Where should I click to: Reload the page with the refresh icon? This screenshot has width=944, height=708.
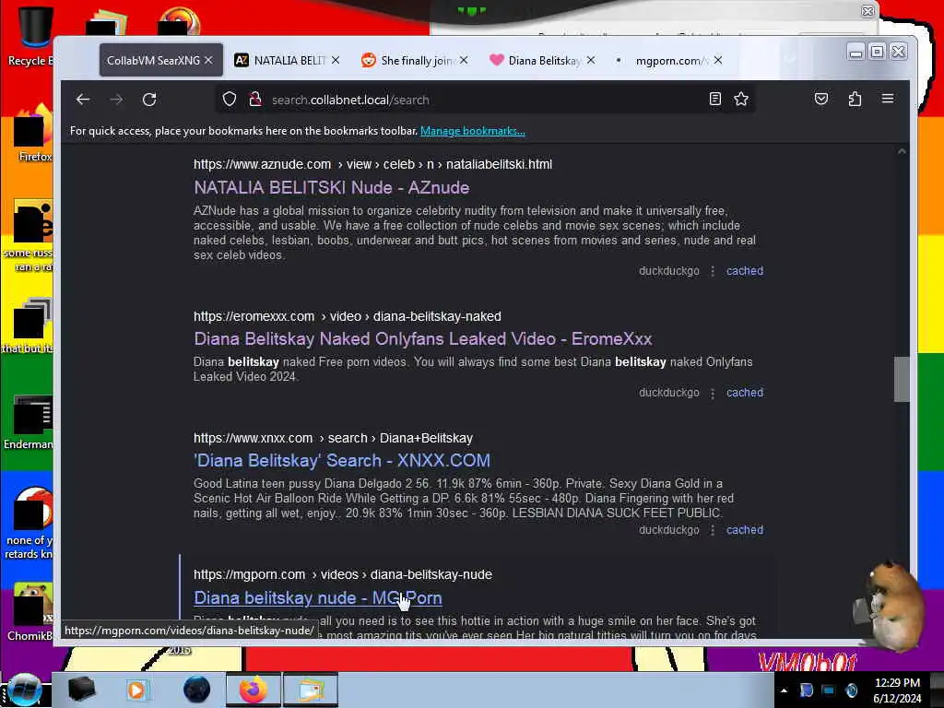tap(149, 100)
